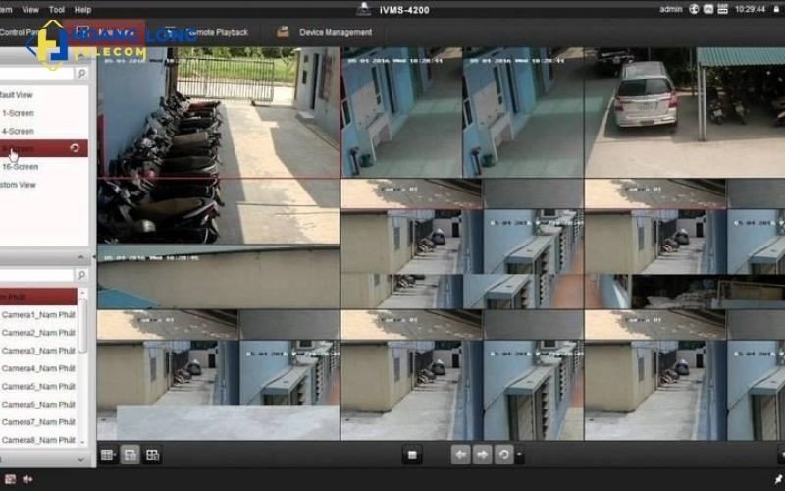
Task: Click the lock icon in the title bar
Action: coord(776,9)
